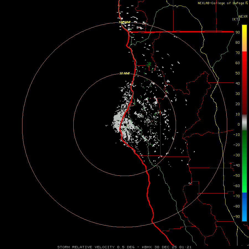The height and width of the screenshot is (249, 249).
Task: Click the Storm Relative Velocity product title
Action: (x=86, y=247)
